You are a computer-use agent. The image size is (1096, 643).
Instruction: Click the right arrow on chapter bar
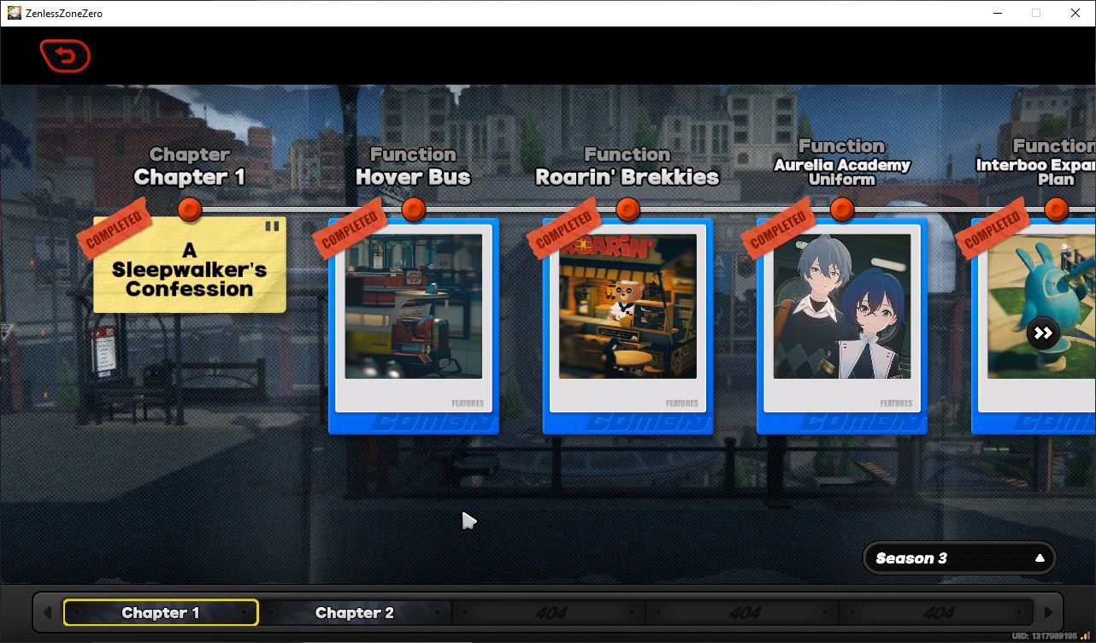(1048, 612)
